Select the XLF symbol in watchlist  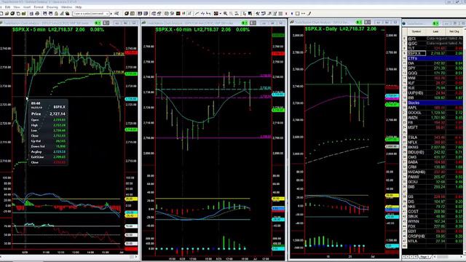411,83
